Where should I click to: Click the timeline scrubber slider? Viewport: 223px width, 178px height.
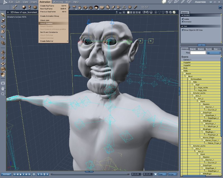(90, 174)
